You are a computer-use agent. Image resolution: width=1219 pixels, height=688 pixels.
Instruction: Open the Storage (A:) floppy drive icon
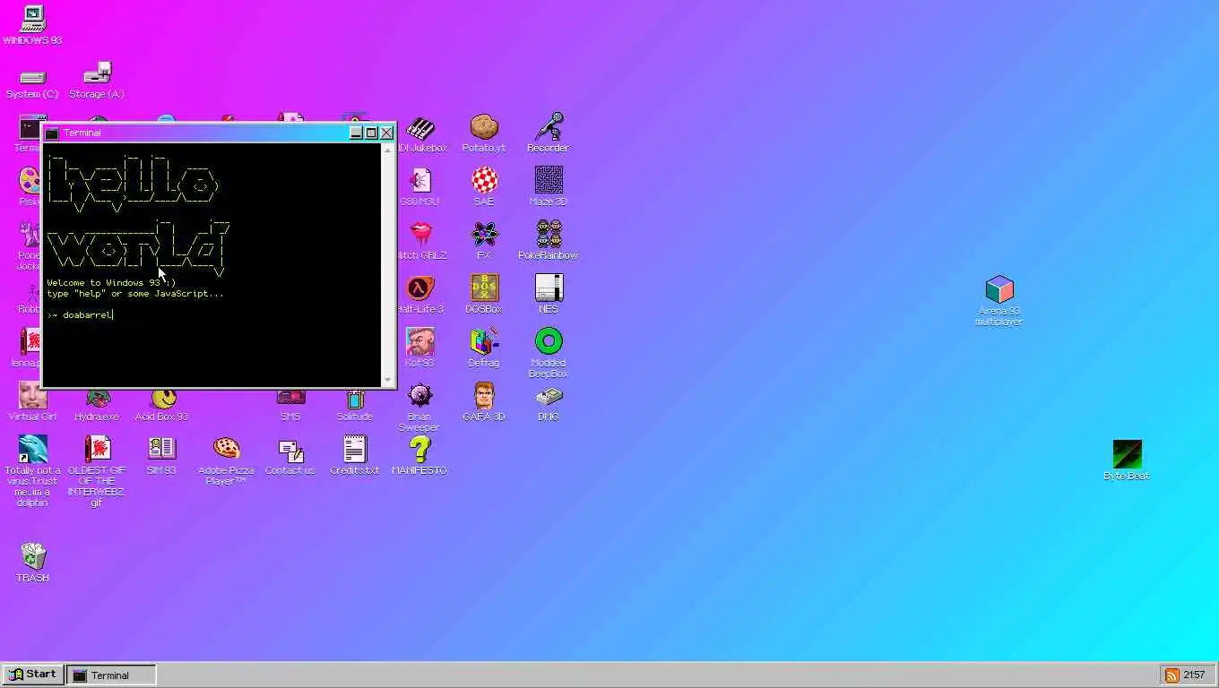(x=97, y=73)
